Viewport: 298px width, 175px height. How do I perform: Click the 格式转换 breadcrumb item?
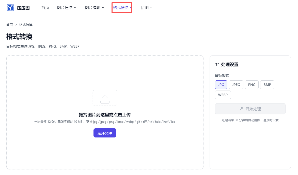click(x=26, y=25)
